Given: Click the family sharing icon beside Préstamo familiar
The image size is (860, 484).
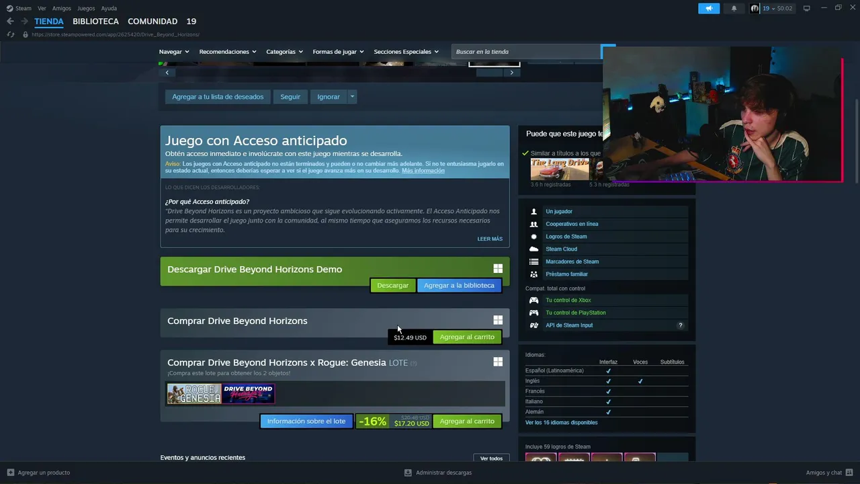Looking at the screenshot, I should coord(533,274).
